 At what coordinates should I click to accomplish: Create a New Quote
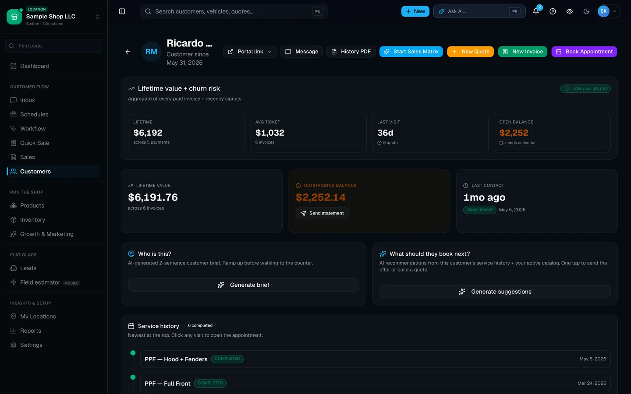[x=471, y=52]
